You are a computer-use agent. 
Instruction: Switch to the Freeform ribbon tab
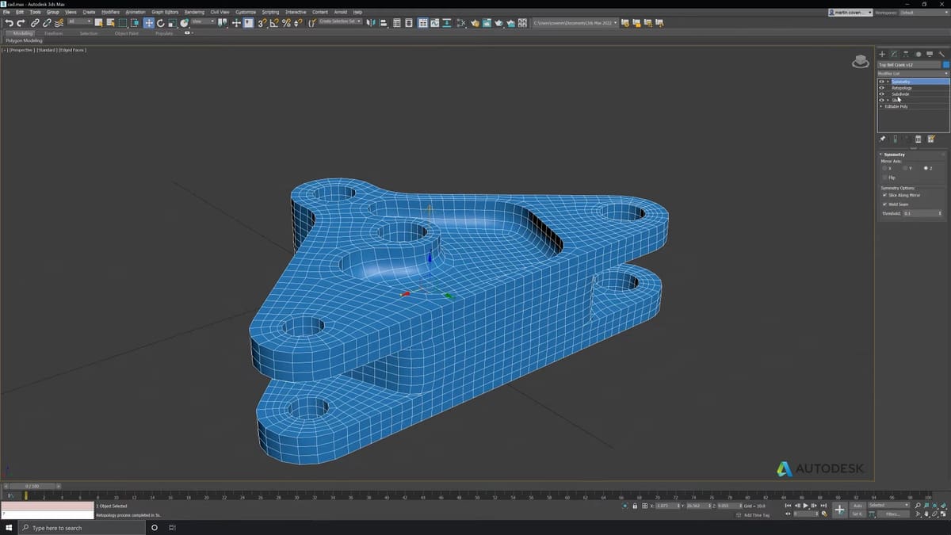pyautogui.click(x=54, y=33)
